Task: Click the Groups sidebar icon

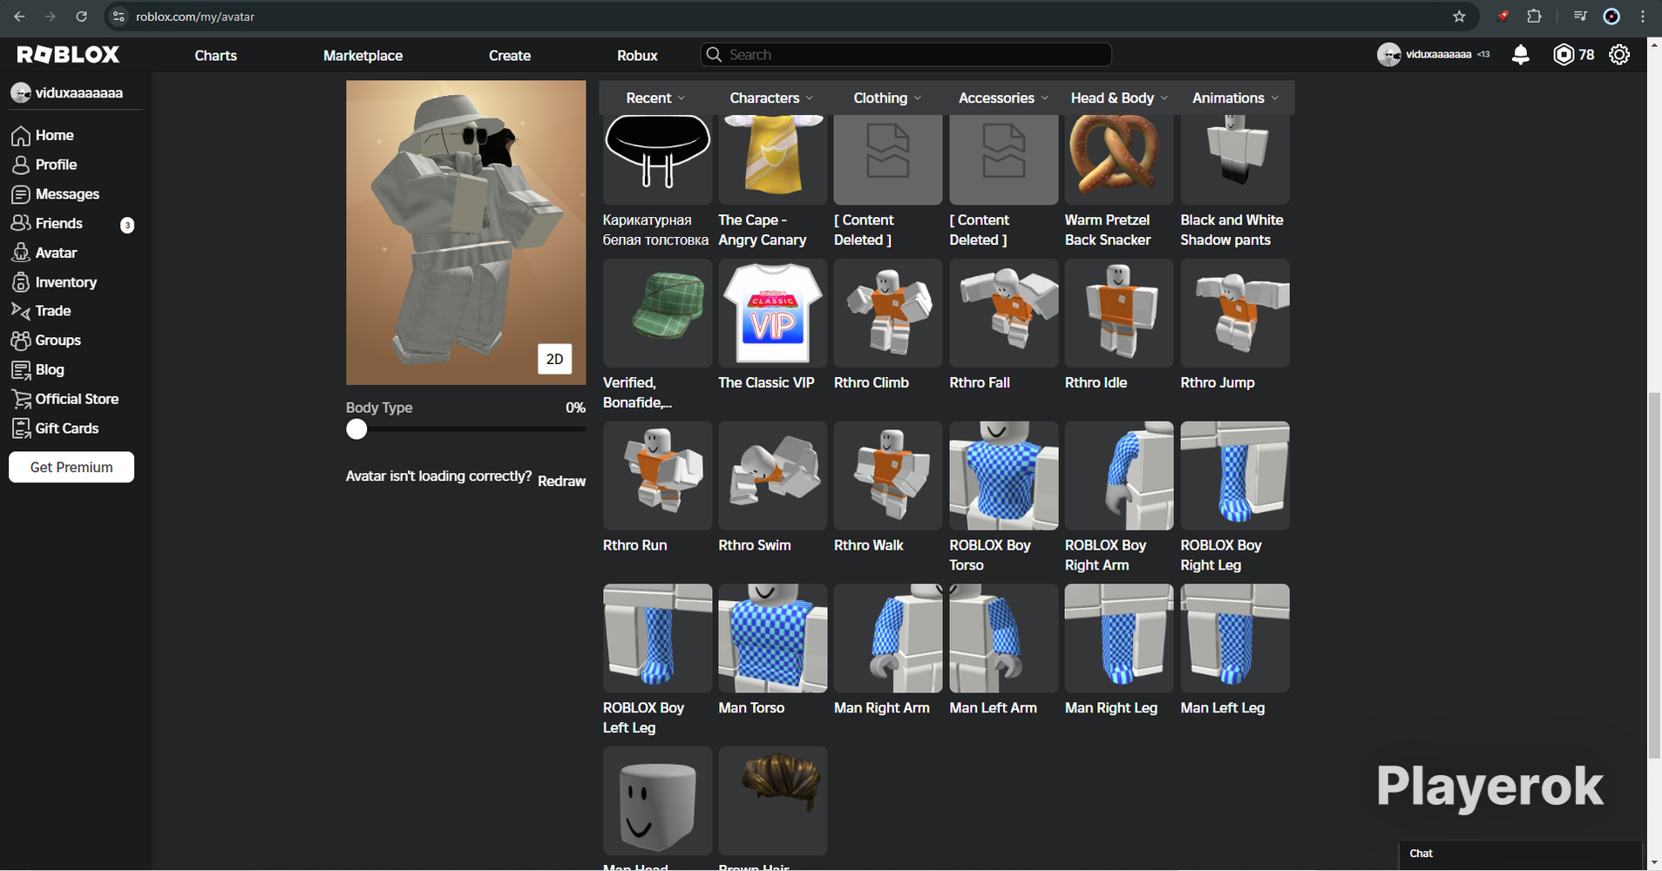Action: tap(21, 341)
